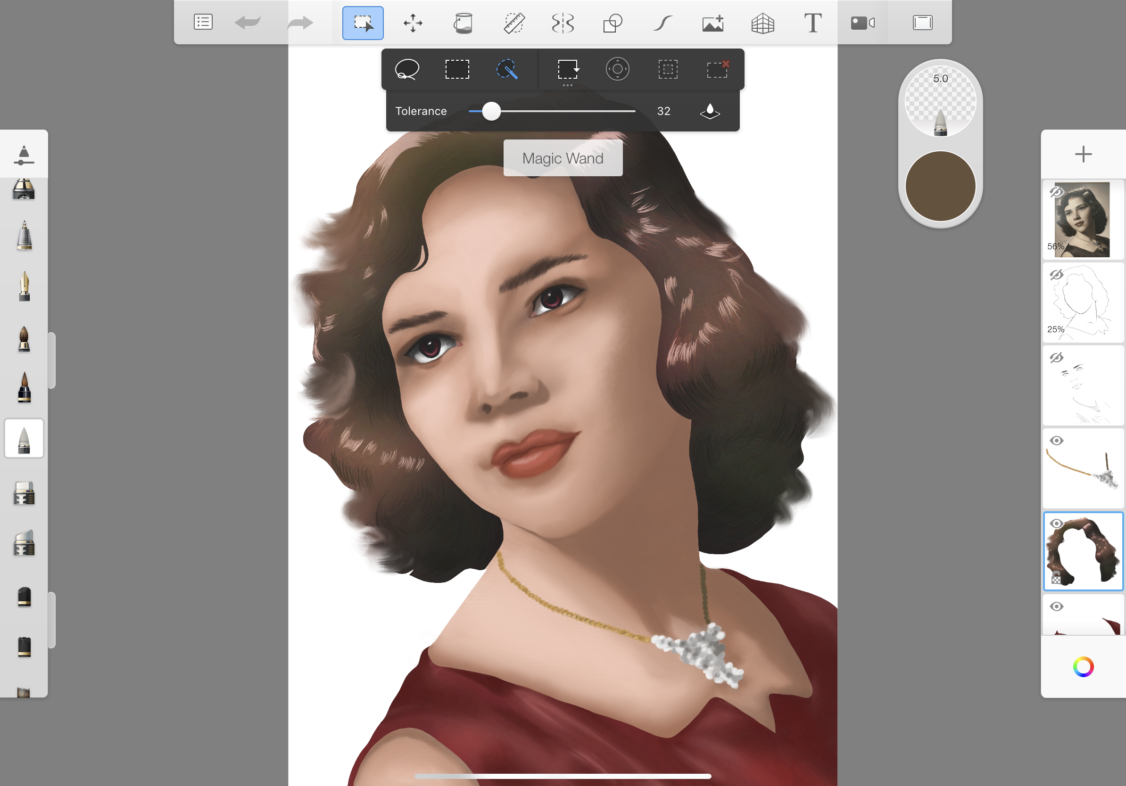Select the Predictive Stroke curve tool
This screenshot has width=1126, height=786.
click(x=662, y=23)
